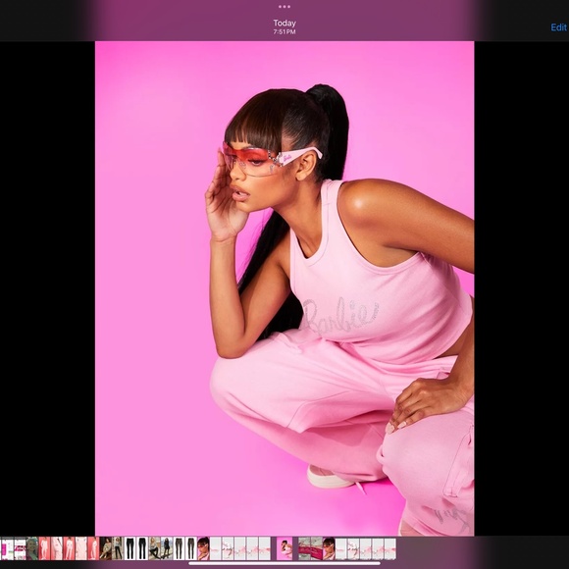Open the green-haired person thumbnail
Screen dimensions: 569x569
pos(32,548)
